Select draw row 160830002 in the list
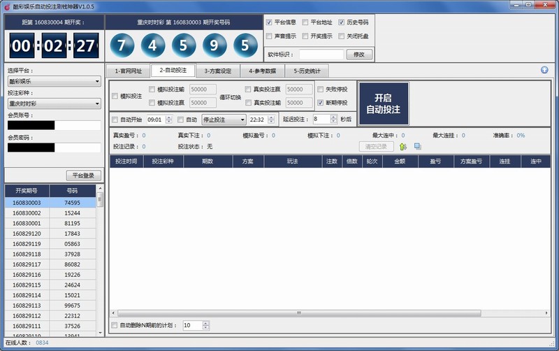This screenshot has height=351, width=559. coord(27,213)
